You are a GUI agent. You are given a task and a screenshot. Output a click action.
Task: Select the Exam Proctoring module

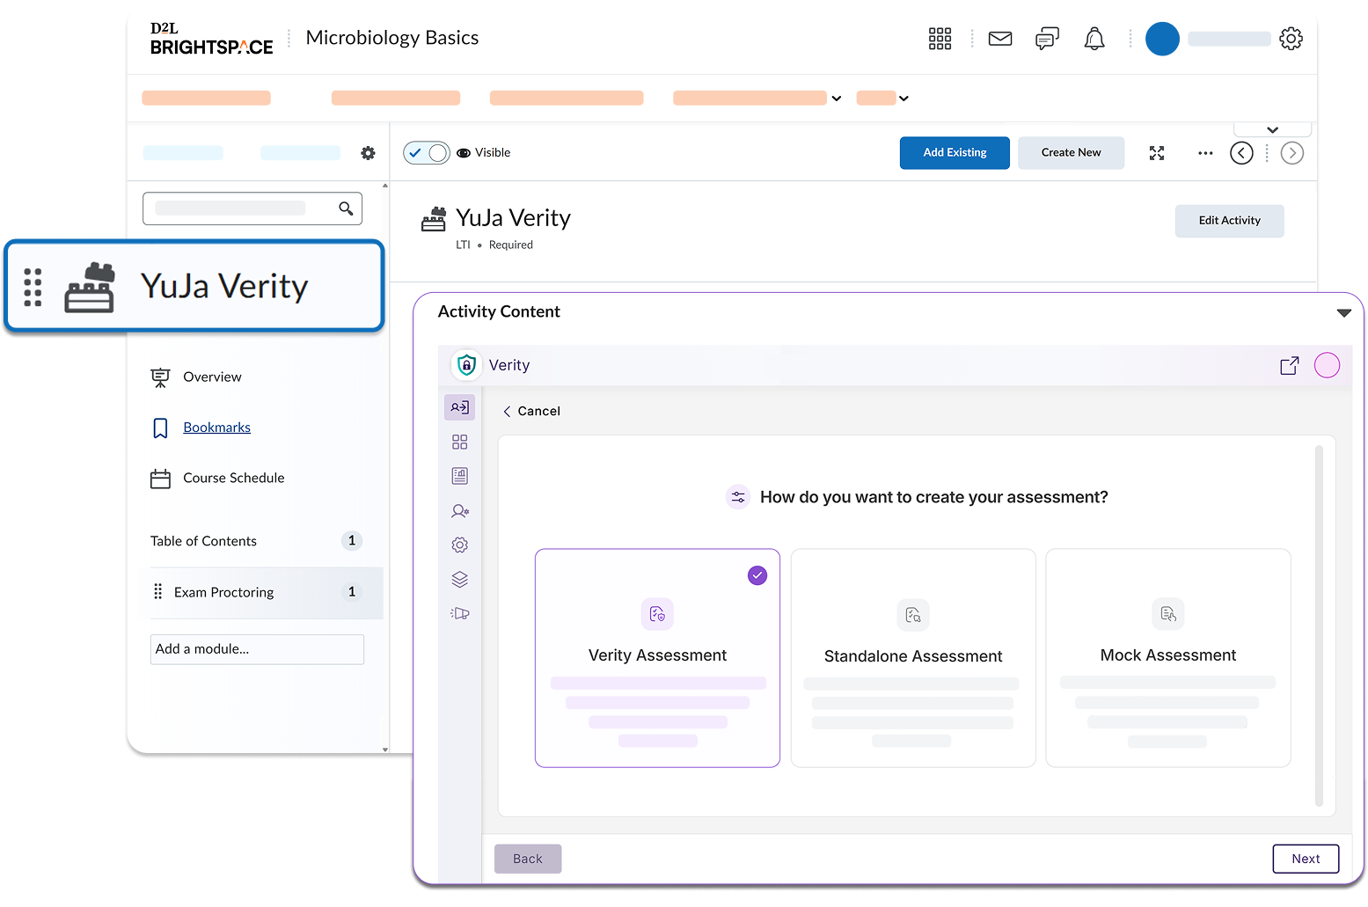(262, 592)
